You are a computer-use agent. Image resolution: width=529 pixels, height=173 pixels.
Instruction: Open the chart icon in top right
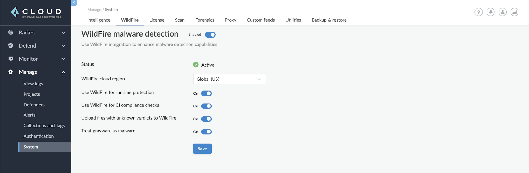click(514, 12)
